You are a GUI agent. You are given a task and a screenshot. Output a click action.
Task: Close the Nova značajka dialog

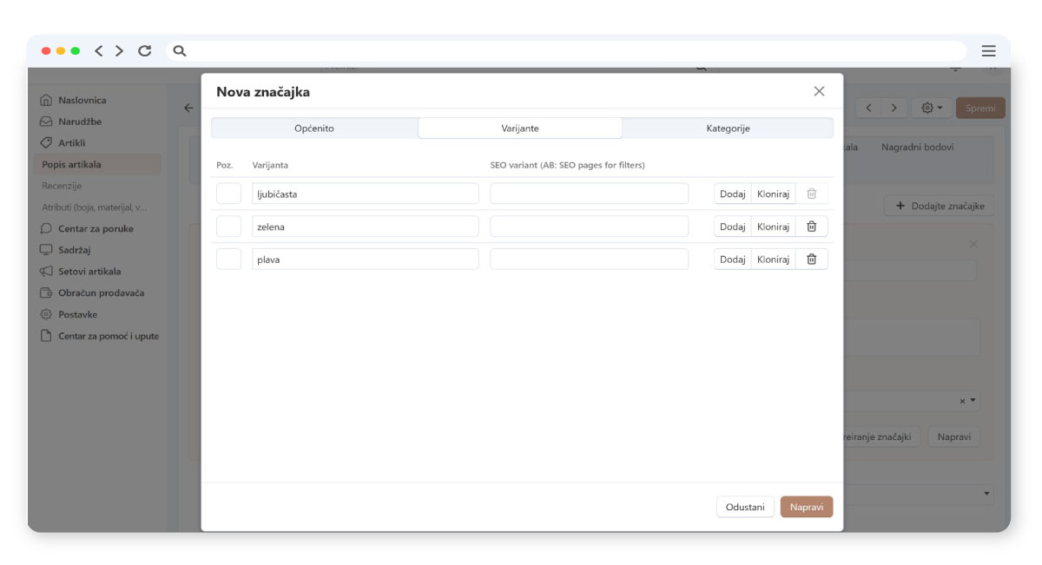[819, 92]
